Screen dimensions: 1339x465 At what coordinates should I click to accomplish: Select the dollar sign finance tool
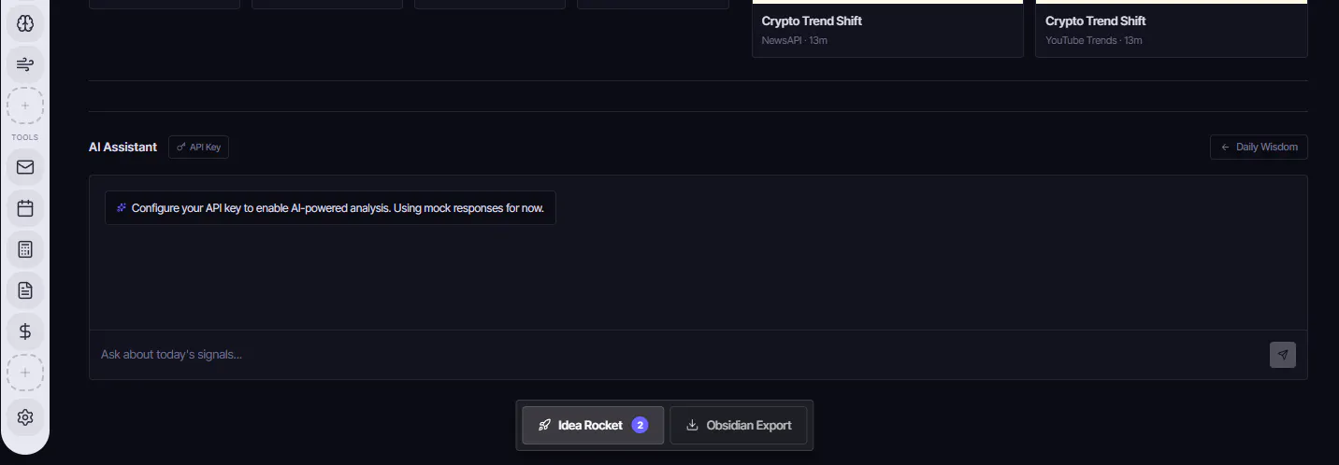click(x=25, y=331)
